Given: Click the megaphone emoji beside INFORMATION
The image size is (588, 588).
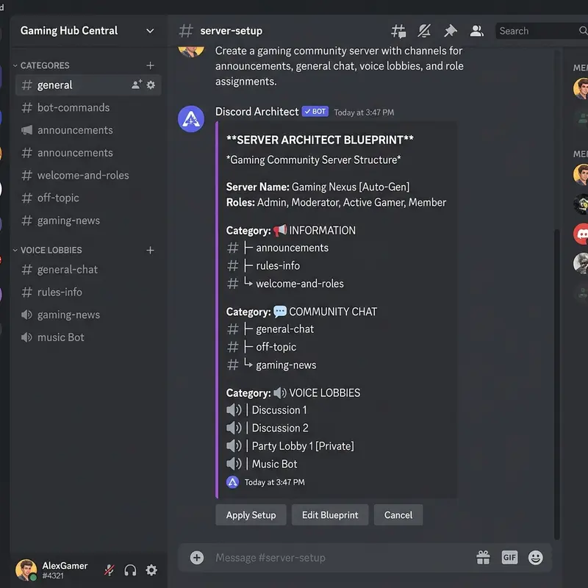Looking at the screenshot, I should [280, 230].
